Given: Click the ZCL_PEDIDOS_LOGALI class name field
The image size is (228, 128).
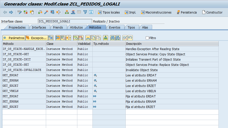Looking at the screenshot, I should 65,21.
